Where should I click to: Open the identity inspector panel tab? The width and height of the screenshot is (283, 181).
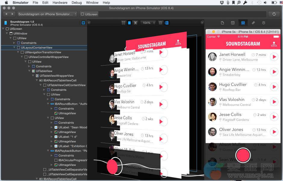[x=233, y=23]
